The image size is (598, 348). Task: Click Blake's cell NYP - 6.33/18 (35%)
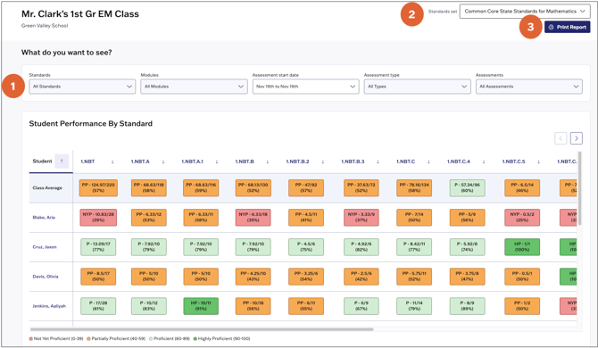(253, 217)
